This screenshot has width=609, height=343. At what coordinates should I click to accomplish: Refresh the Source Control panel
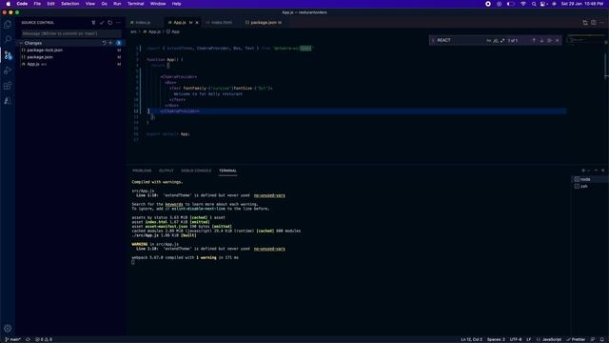[x=110, y=23]
